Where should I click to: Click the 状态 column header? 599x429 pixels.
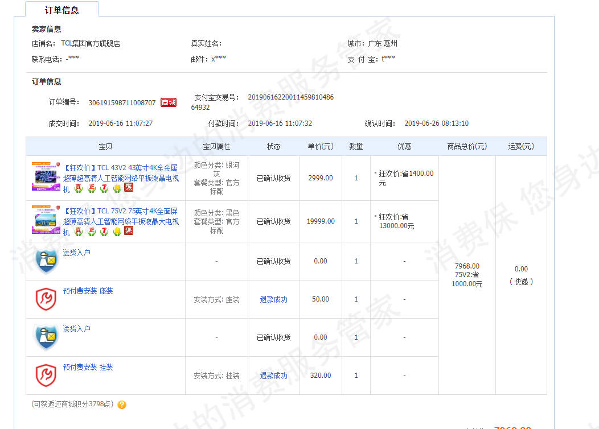click(x=273, y=147)
